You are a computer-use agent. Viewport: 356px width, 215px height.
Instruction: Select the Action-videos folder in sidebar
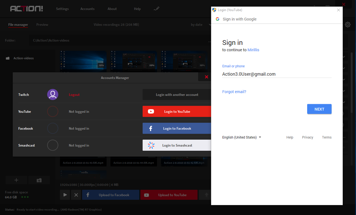[x=24, y=58]
